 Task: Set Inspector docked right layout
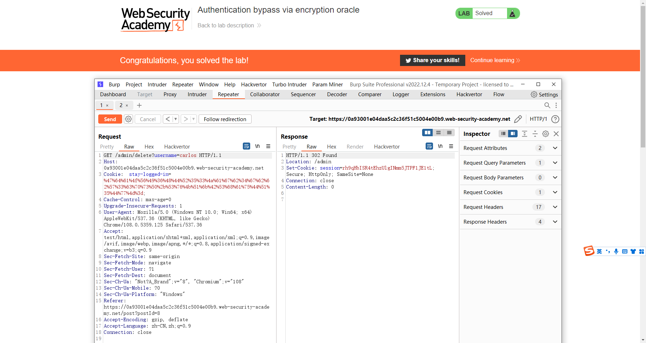click(x=513, y=133)
